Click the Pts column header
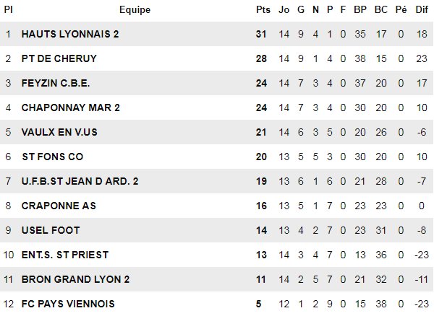Screen dimensions: 434x316 (x=262, y=10)
